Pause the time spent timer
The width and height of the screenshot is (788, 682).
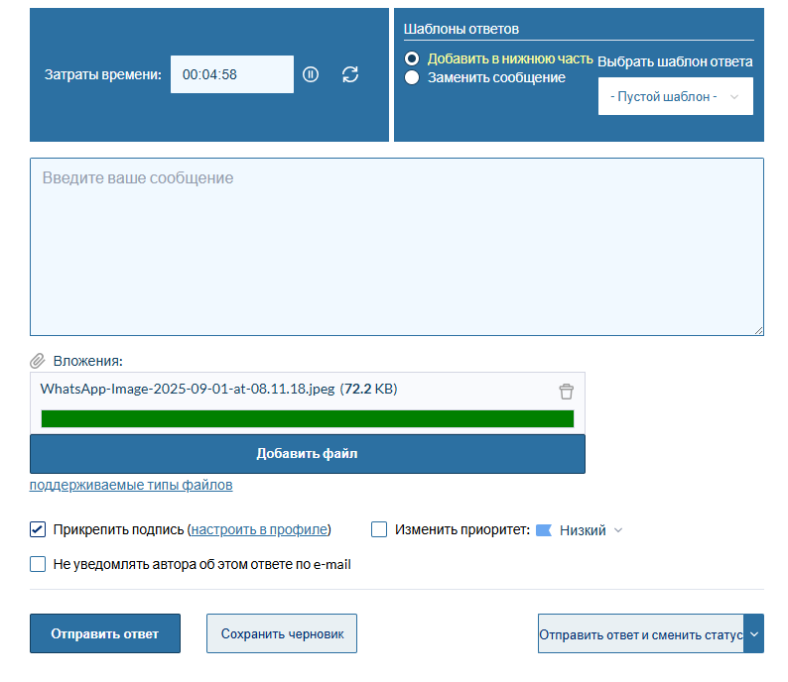311,74
